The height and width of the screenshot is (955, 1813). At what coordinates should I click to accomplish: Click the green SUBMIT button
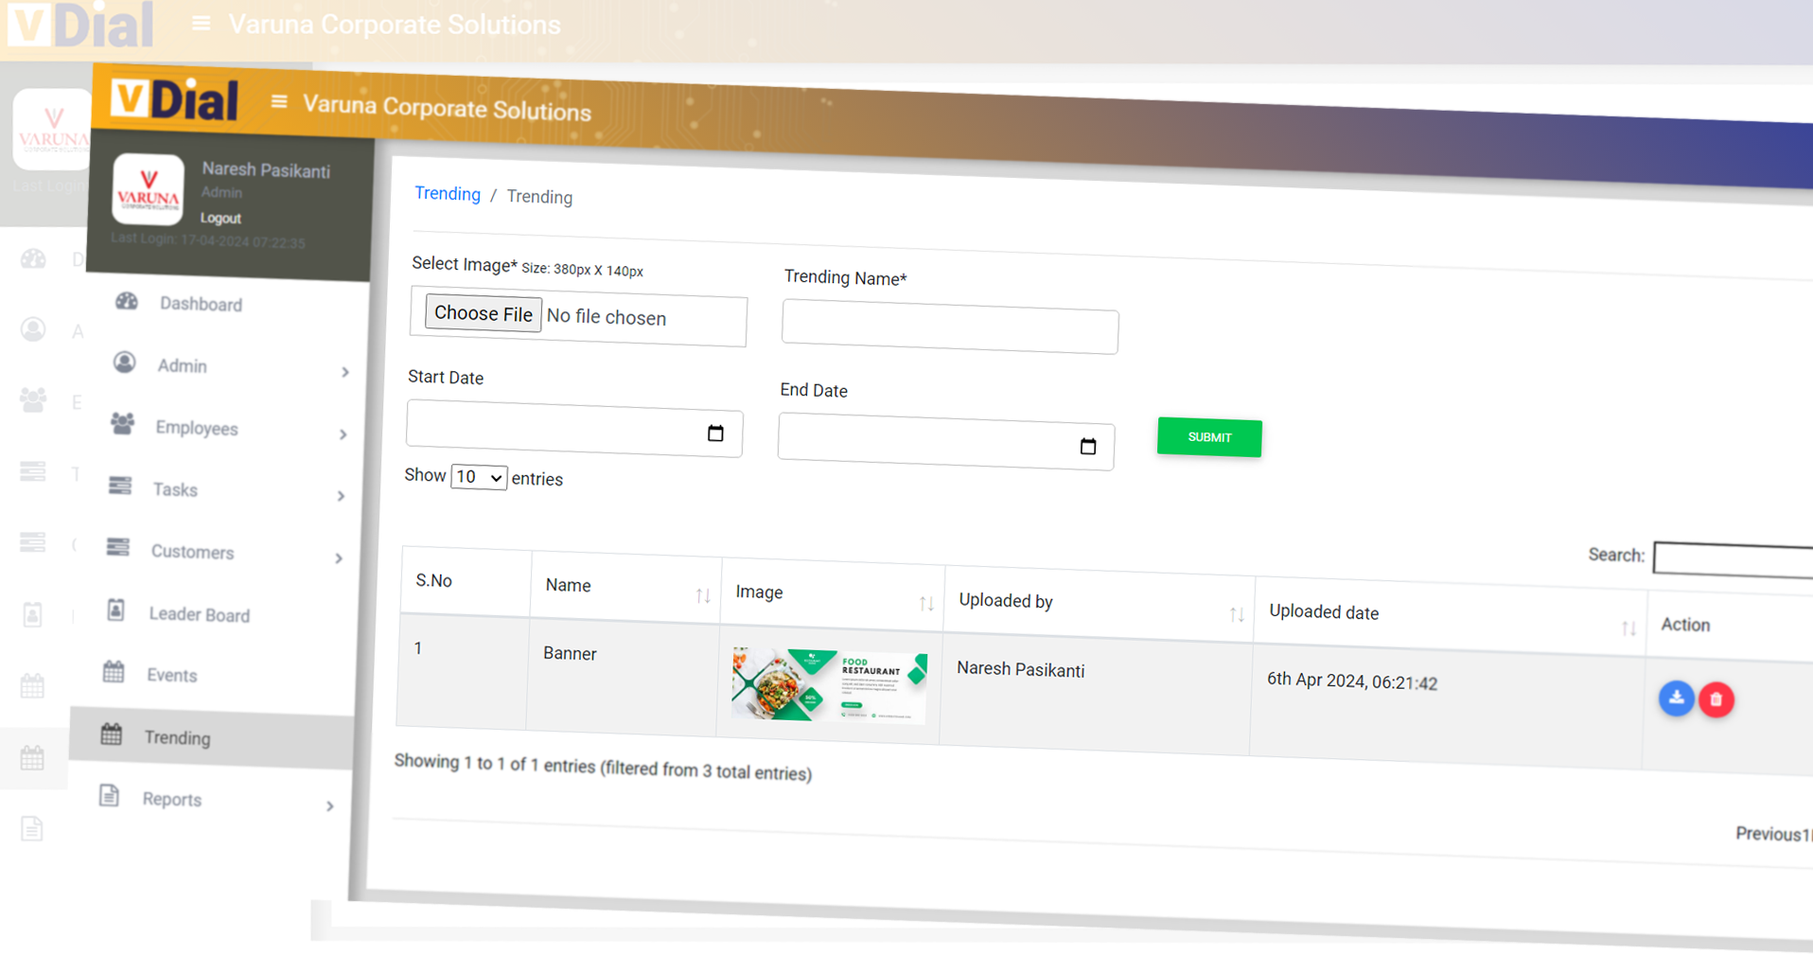tap(1209, 437)
